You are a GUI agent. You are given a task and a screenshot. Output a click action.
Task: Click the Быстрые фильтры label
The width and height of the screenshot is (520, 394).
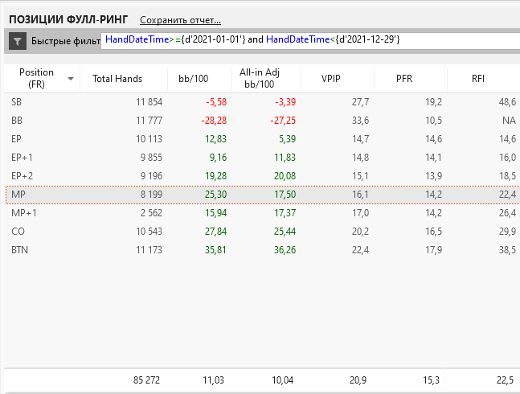pos(64,40)
